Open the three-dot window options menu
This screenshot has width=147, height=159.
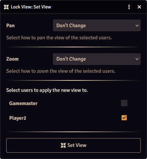pyautogui.click(x=129, y=7)
